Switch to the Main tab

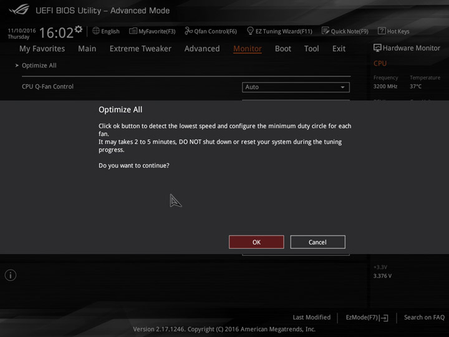click(87, 49)
